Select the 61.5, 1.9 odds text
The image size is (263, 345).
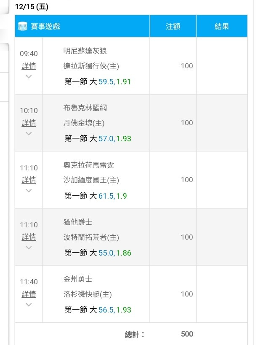click(x=113, y=196)
